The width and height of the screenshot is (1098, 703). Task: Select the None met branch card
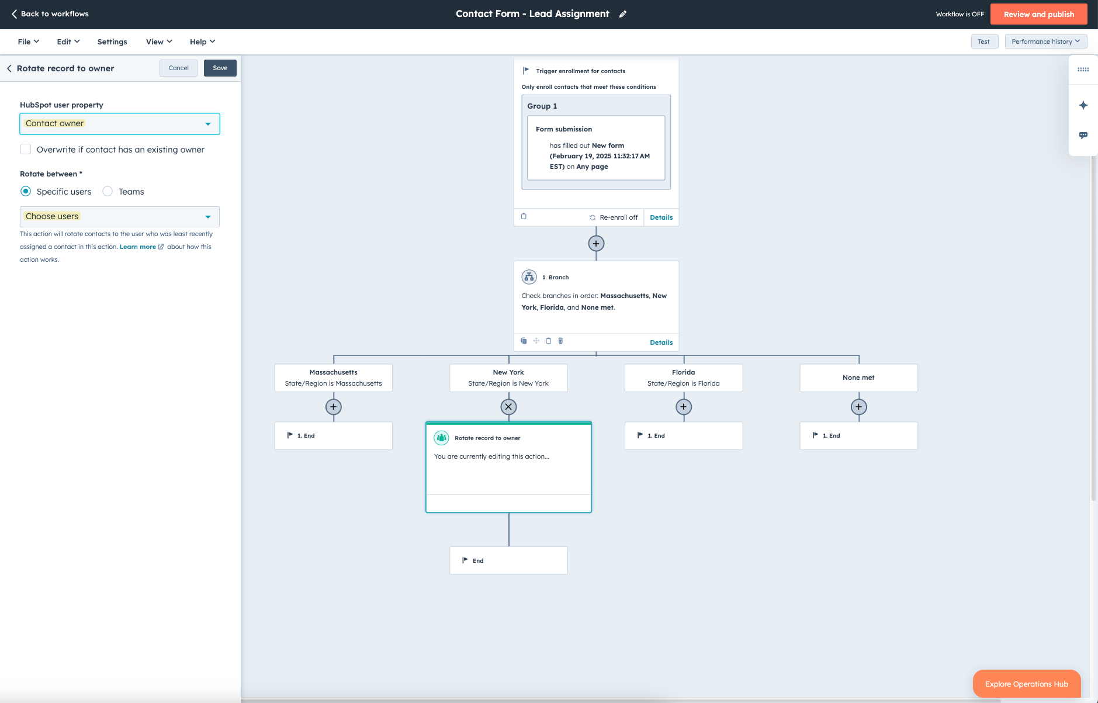coord(859,378)
